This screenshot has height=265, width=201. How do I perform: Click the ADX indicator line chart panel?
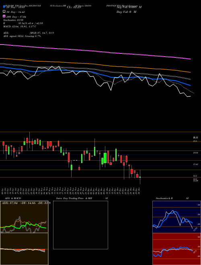click(24, 217)
